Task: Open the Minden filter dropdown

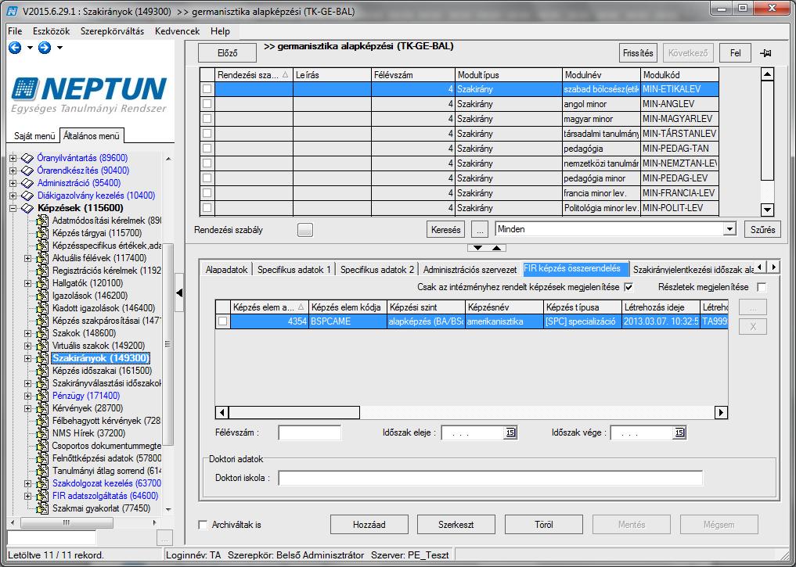Action: pyautogui.click(x=729, y=229)
